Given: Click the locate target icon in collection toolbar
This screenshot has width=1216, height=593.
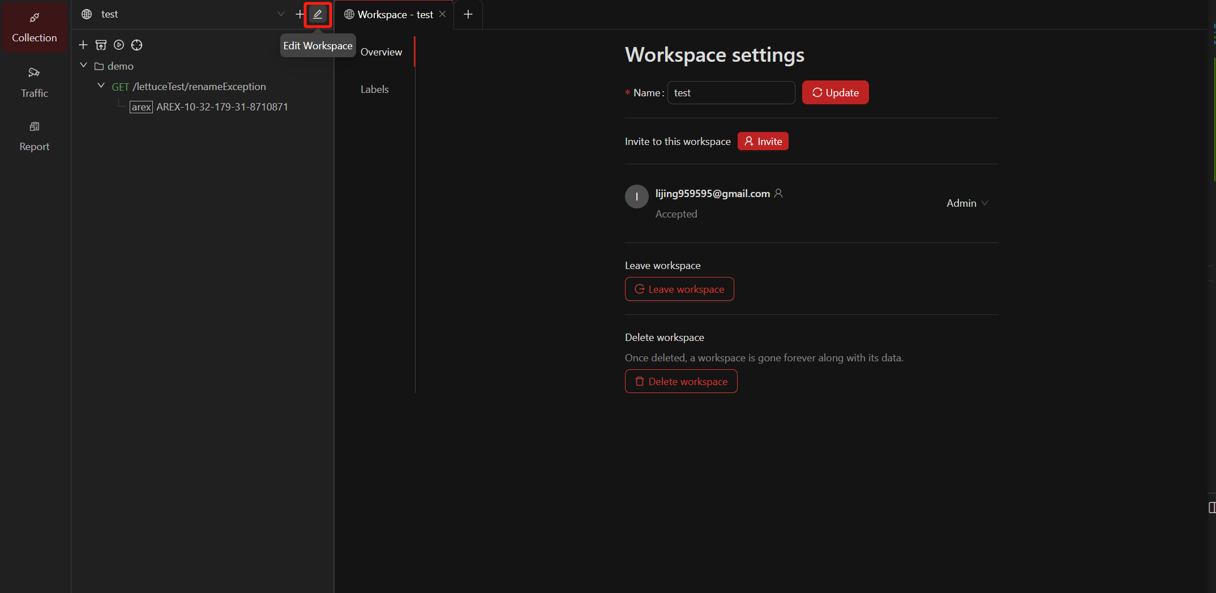Looking at the screenshot, I should coord(136,45).
